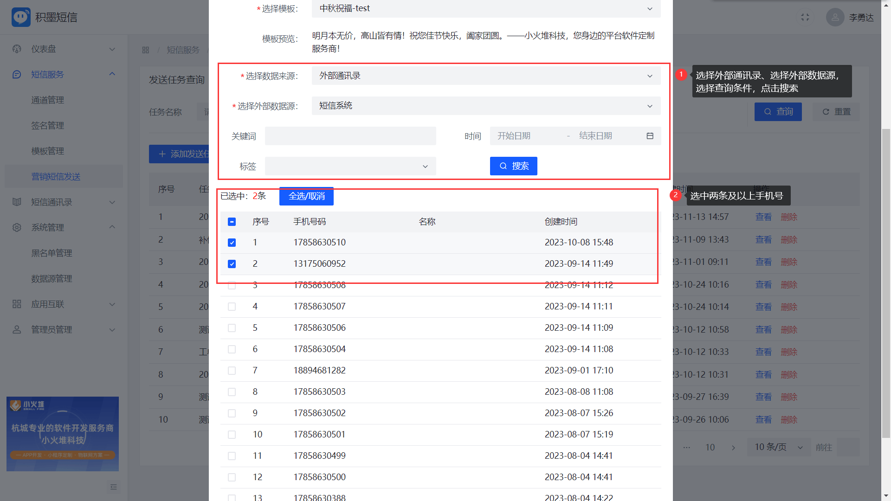Viewport: 891px width, 501px height.
Task: Click the 系统管理 gear icon
Action: tap(17, 228)
